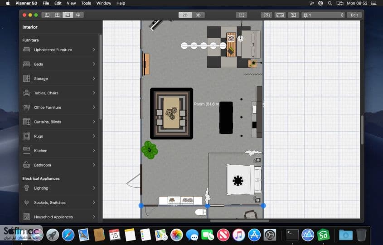Toggle the ruler measurements icon
383x245 pixels.
[x=280, y=15]
